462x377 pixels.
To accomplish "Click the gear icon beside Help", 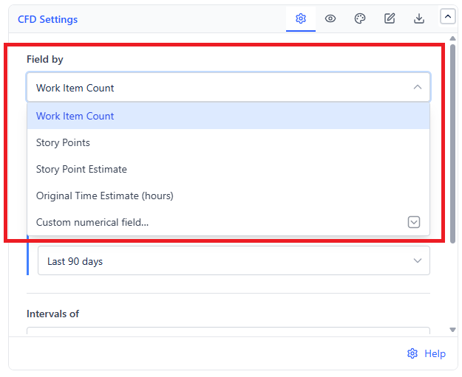I will pyautogui.click(x=412, y=353).
